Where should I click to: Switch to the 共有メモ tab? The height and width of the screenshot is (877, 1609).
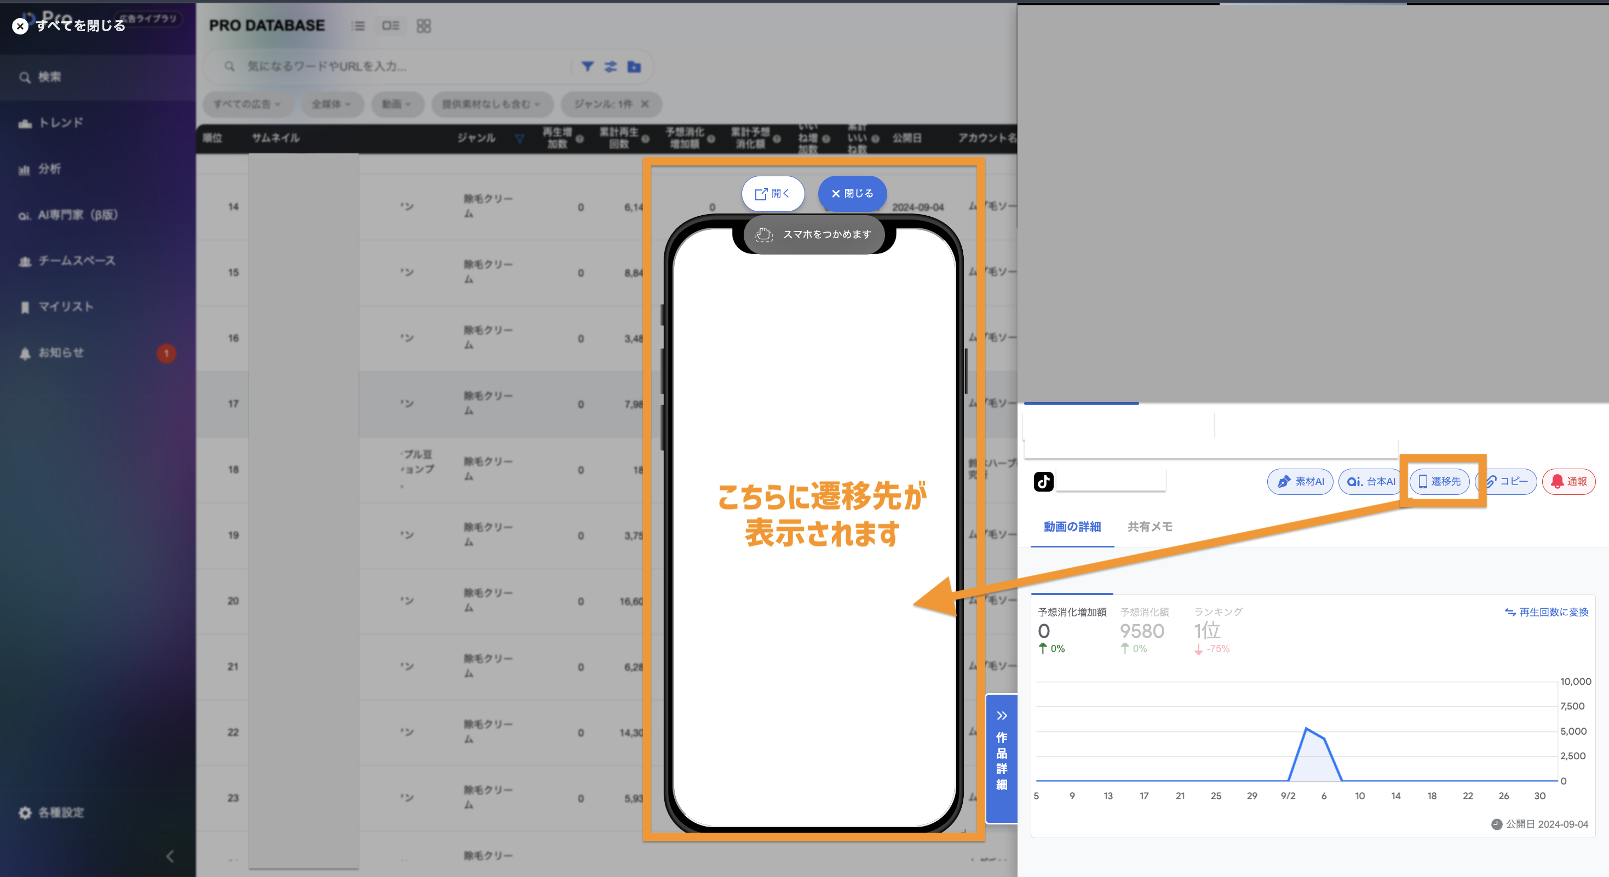[1150, 526]
